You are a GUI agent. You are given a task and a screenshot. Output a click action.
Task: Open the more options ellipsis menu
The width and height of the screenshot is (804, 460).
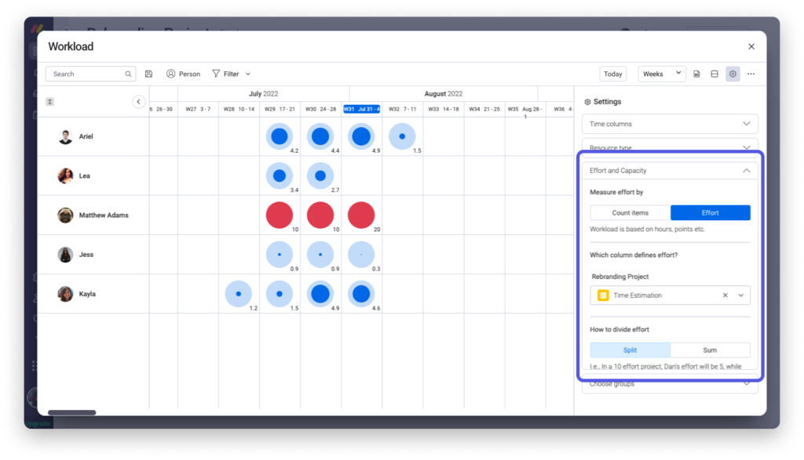tap(751, 74)
